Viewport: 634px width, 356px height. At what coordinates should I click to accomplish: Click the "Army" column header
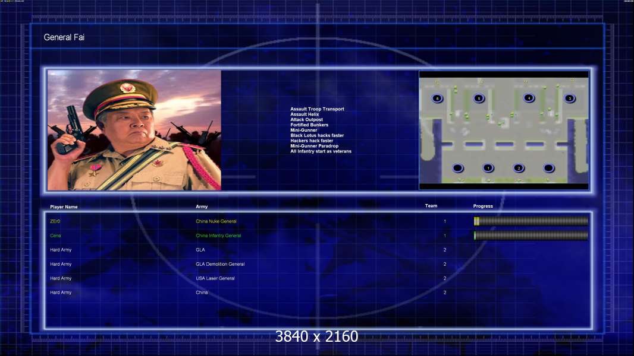pyautogui.click(x=202, y=206)
